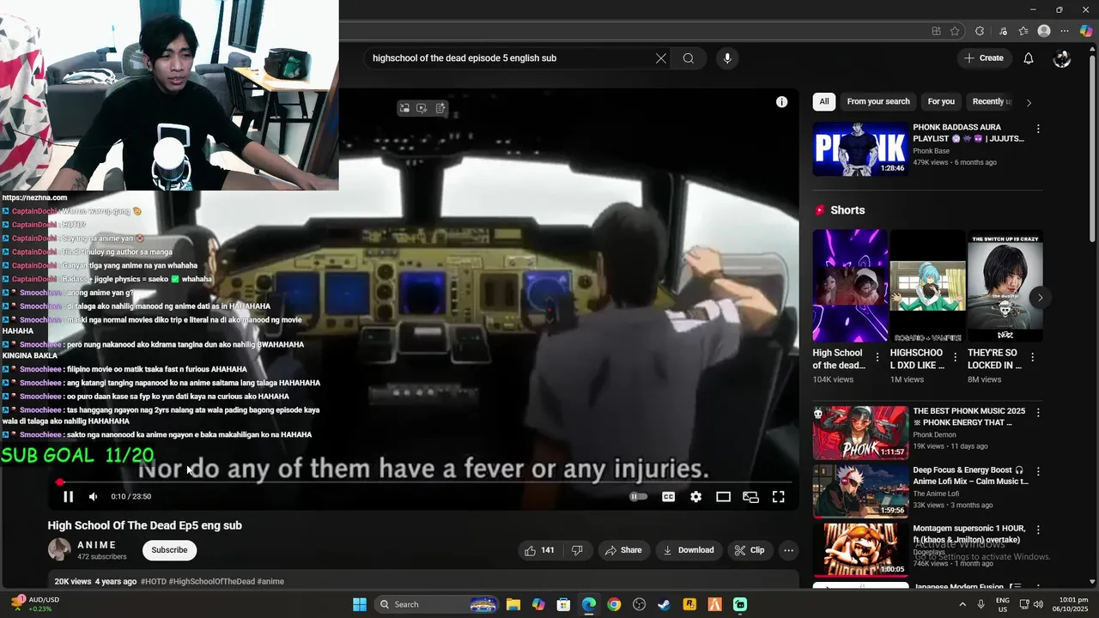Download the video
This screenshot has width=1099, height=618.
[689, 550]
